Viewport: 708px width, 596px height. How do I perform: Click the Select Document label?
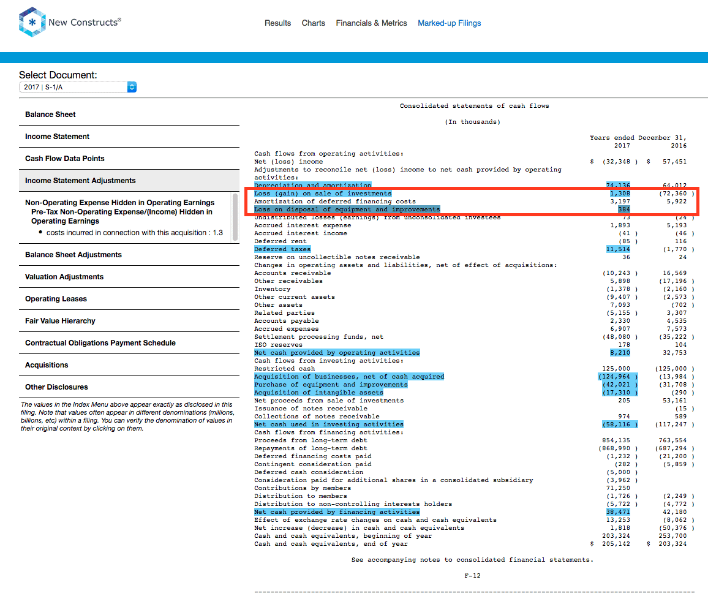pos(58,75)
